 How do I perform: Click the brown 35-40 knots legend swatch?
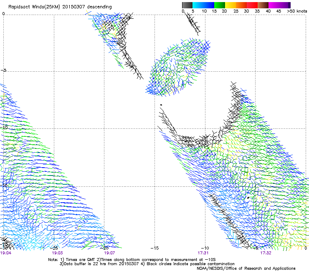[263, 5]
